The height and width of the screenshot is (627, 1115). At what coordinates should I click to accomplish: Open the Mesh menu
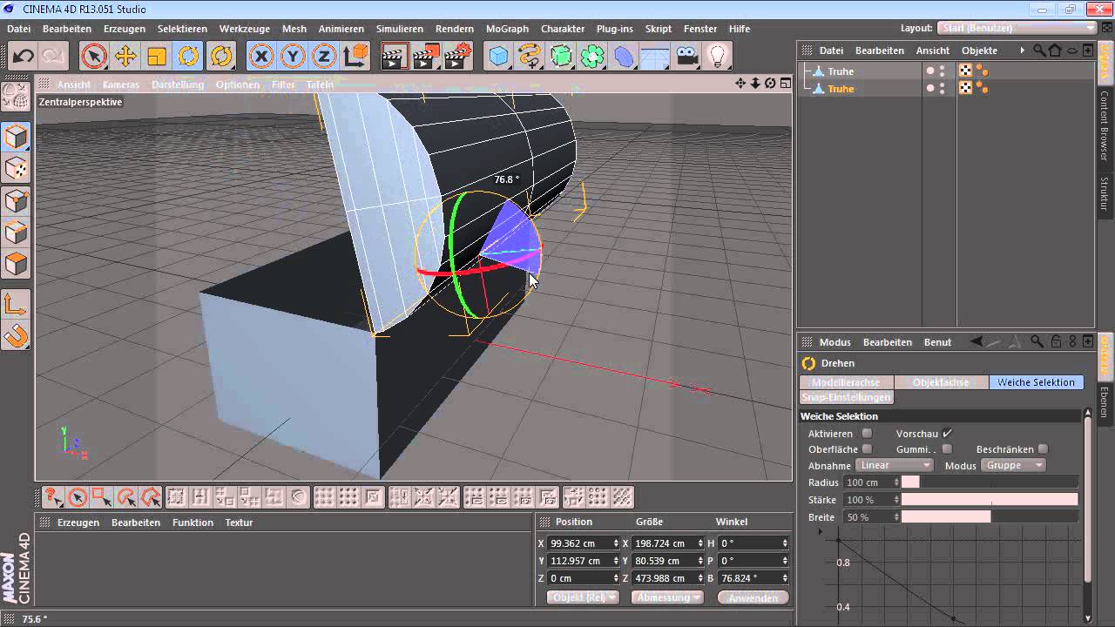click(x=294, y=29)
